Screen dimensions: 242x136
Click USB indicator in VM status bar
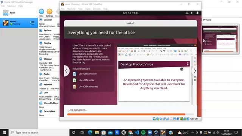168,119
